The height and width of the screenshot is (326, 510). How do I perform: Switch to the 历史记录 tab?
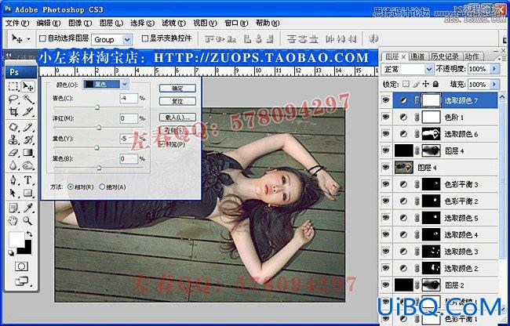pyautogui.click(x=444, y=56)
